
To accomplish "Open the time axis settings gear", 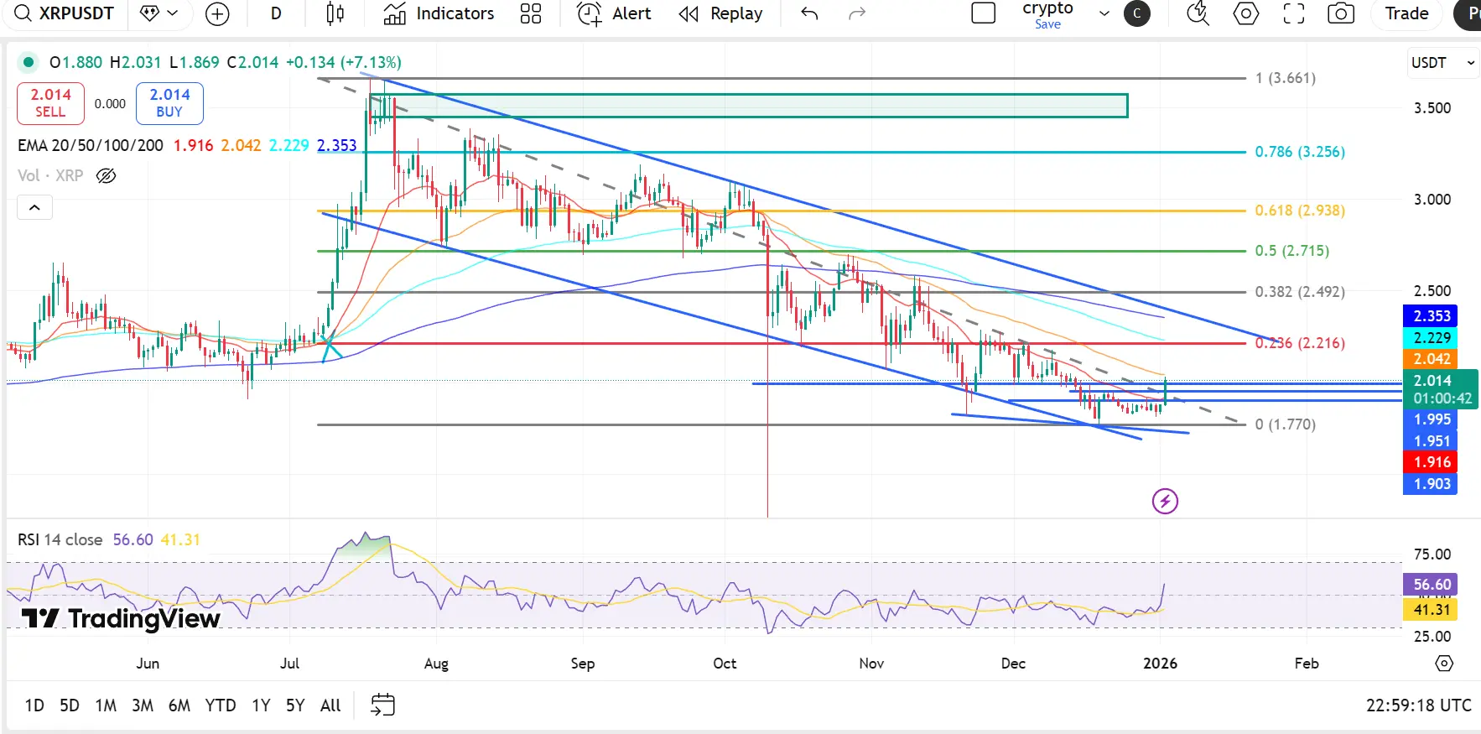I will [x=1444, y=664].
